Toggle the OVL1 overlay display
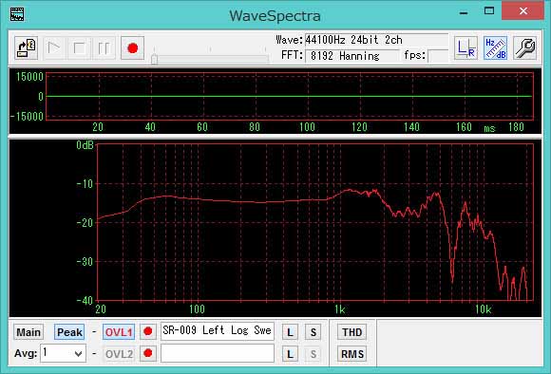 click(x=119, y=332)
